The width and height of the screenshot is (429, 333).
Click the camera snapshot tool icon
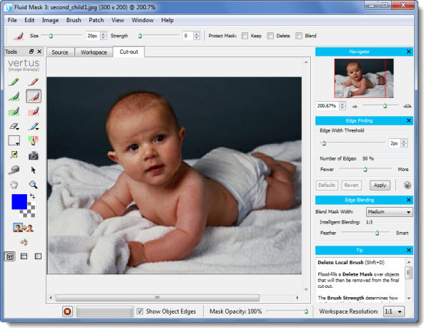(x=33, y=155)
